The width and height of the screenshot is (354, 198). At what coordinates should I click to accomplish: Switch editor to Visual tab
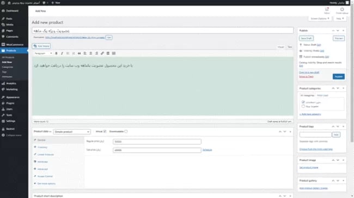coord(280,47)
